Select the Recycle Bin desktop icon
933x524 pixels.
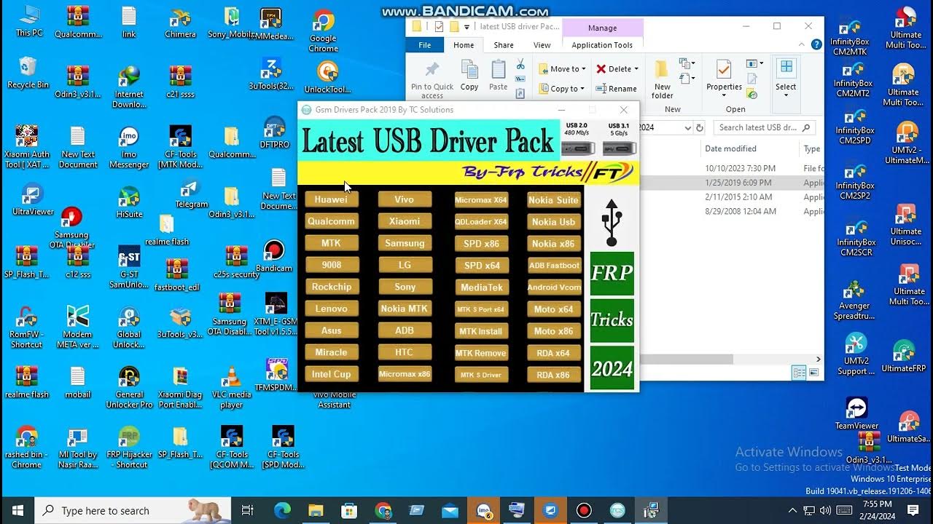(x=28, y=73)
